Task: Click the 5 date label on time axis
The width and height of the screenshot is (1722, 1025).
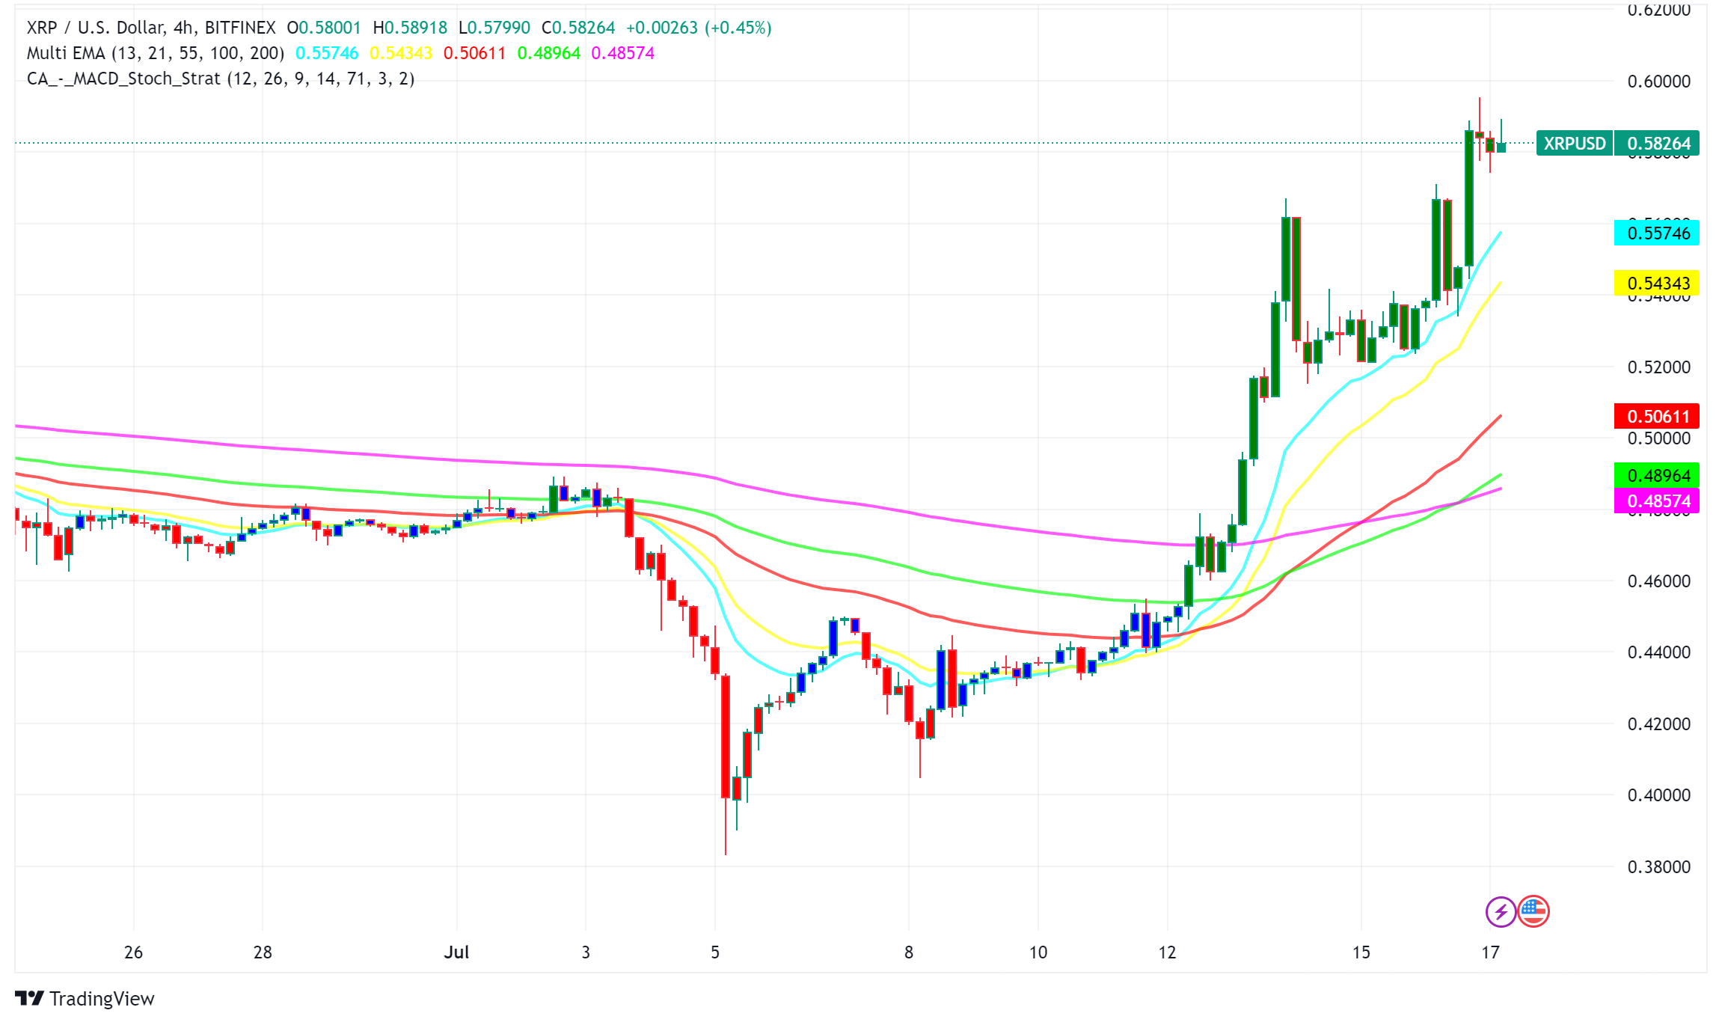Action: click(x=715, y=952)
